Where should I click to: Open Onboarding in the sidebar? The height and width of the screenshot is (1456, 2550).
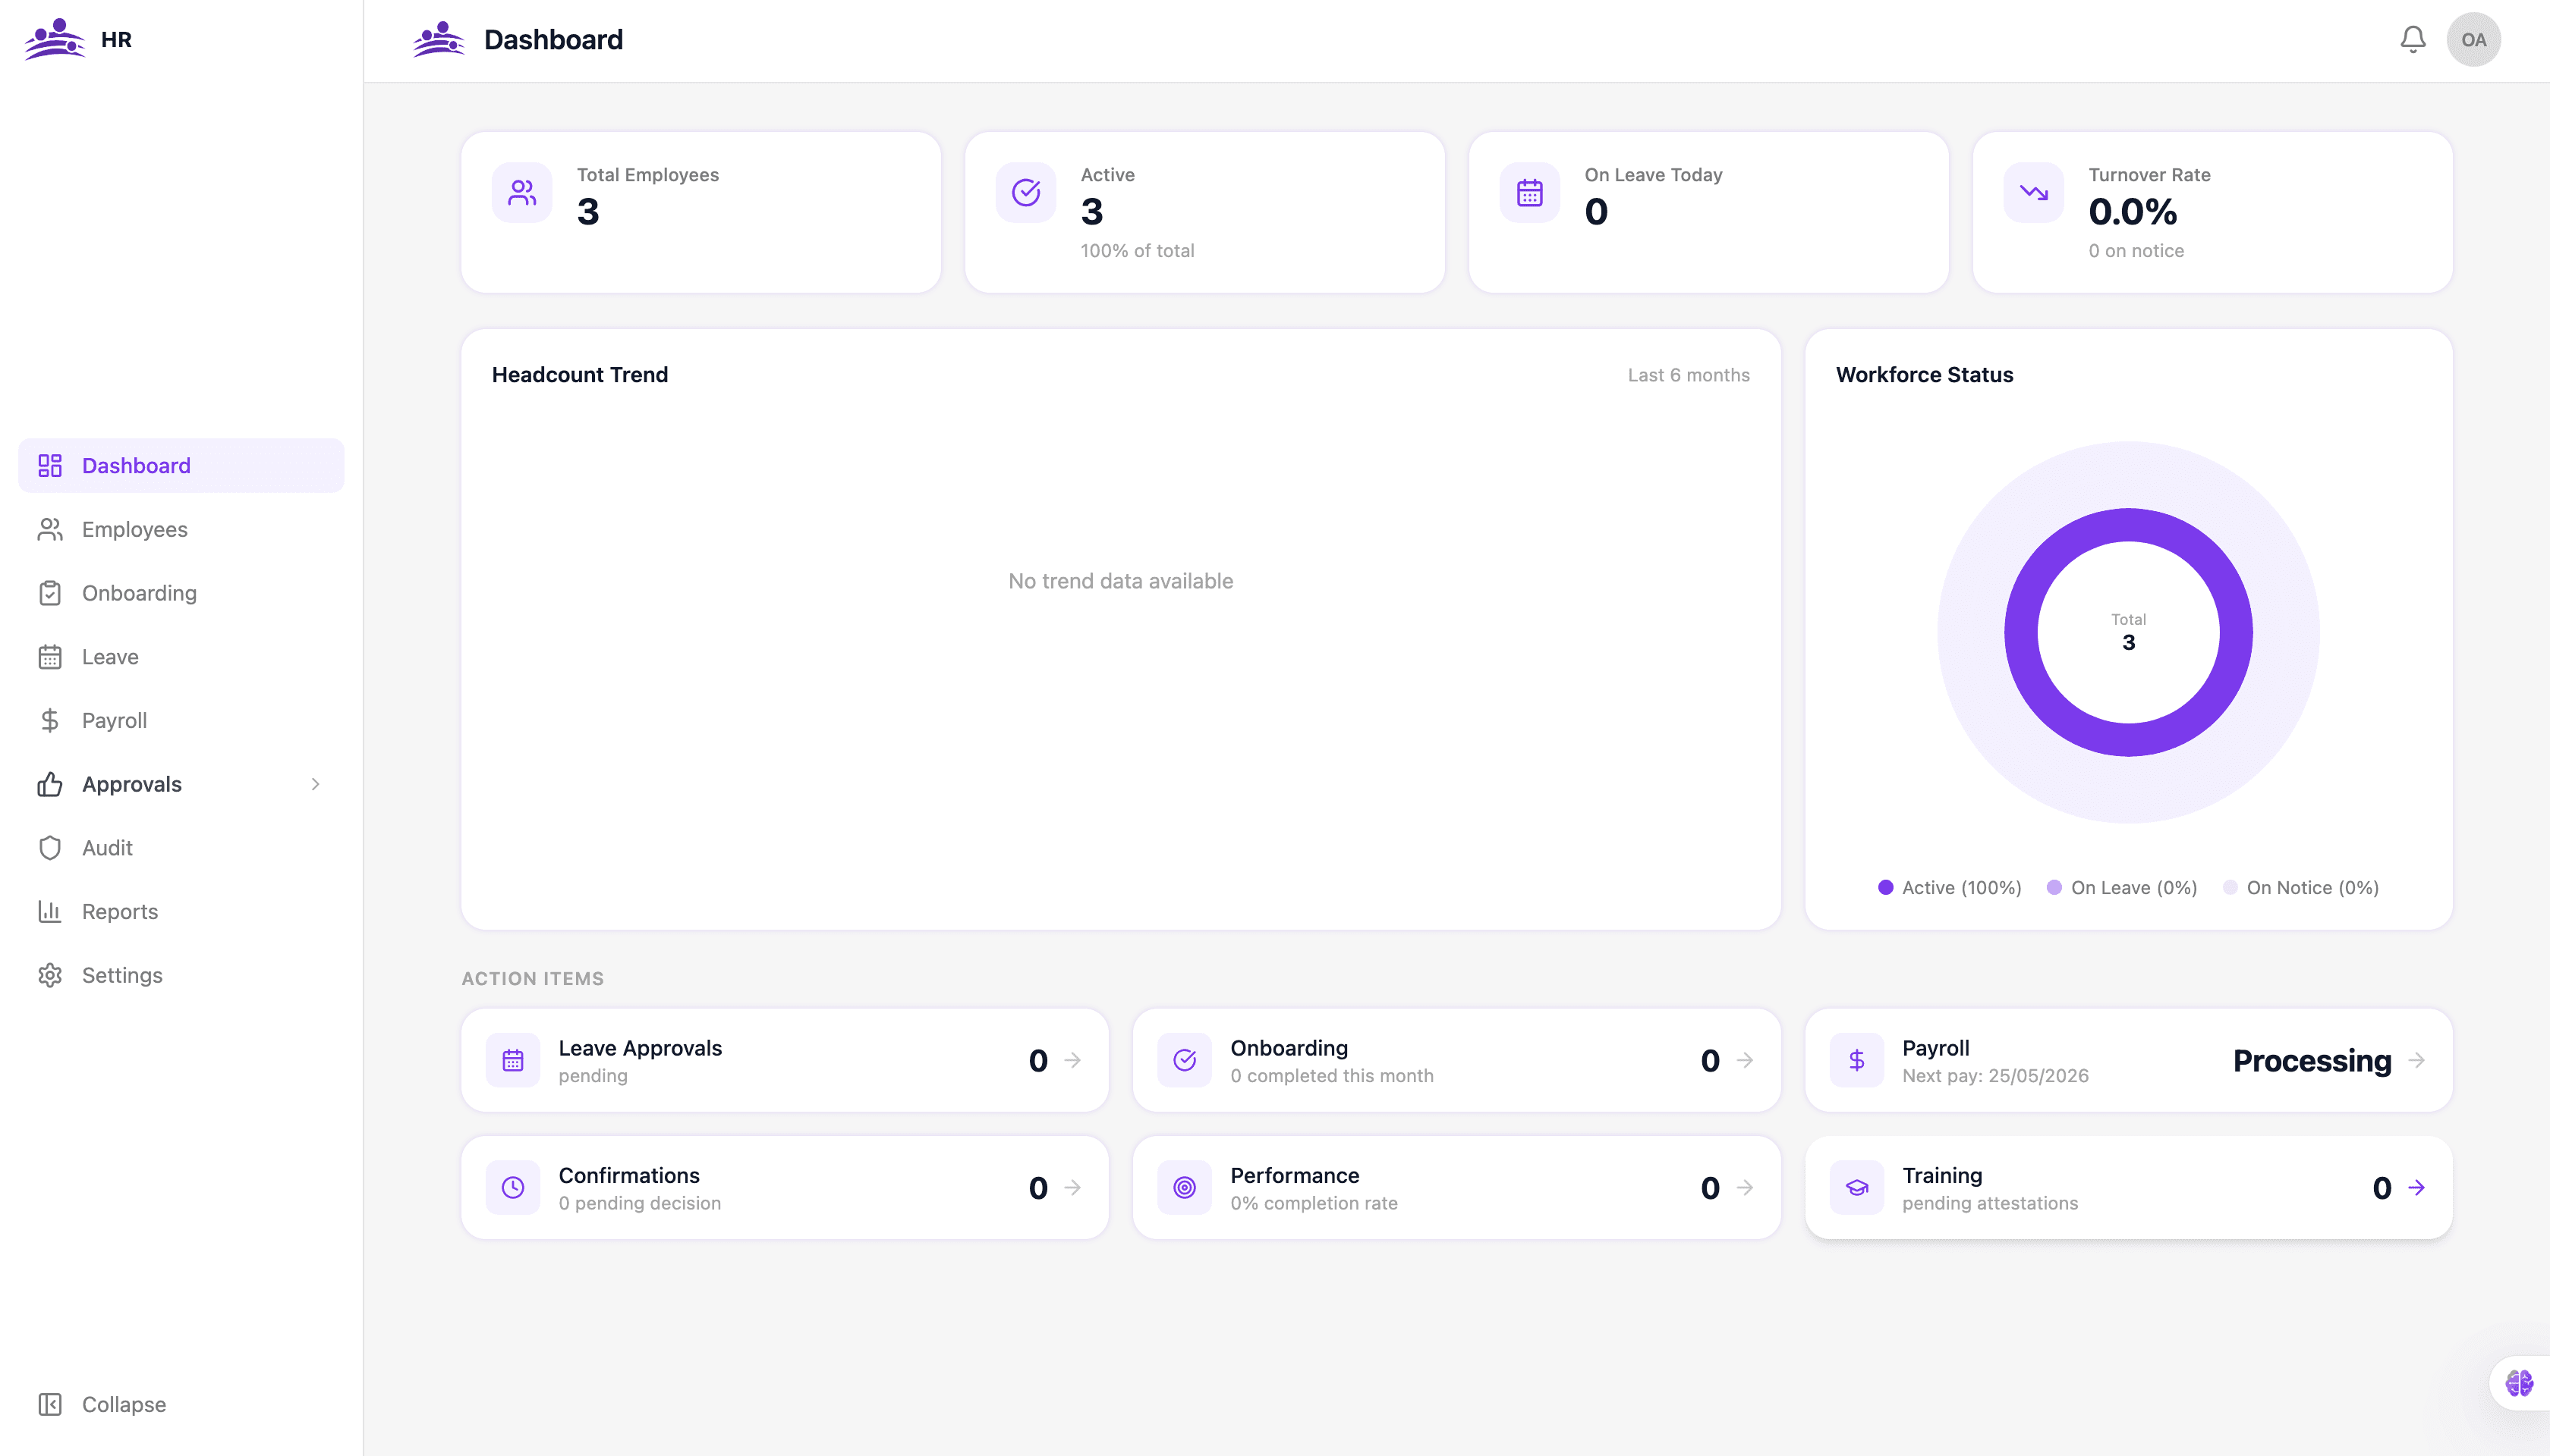point(181,593)
